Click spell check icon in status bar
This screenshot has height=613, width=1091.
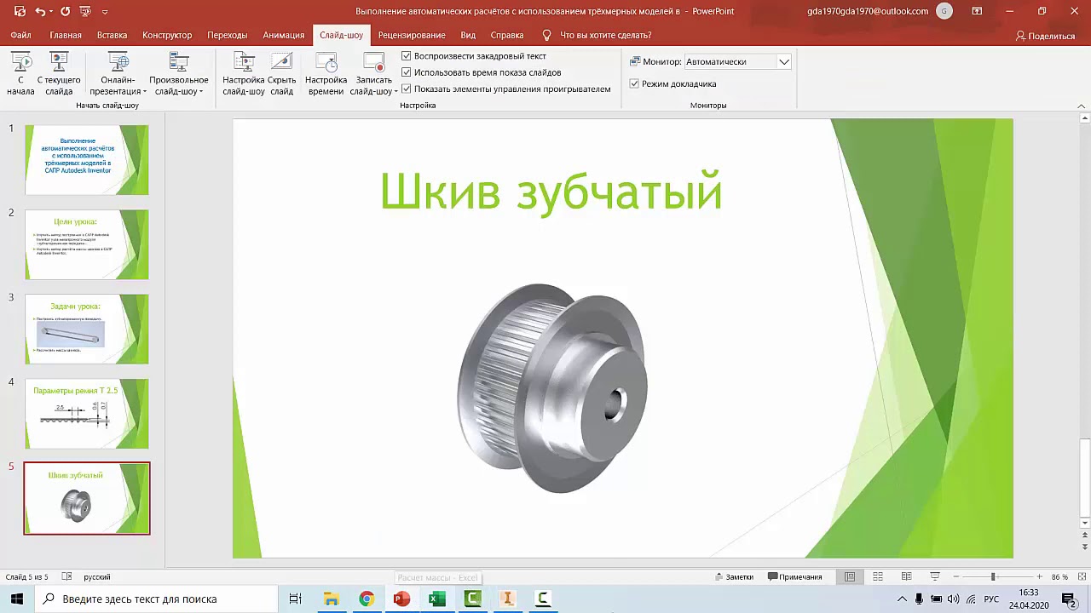(x=67, y=576)
